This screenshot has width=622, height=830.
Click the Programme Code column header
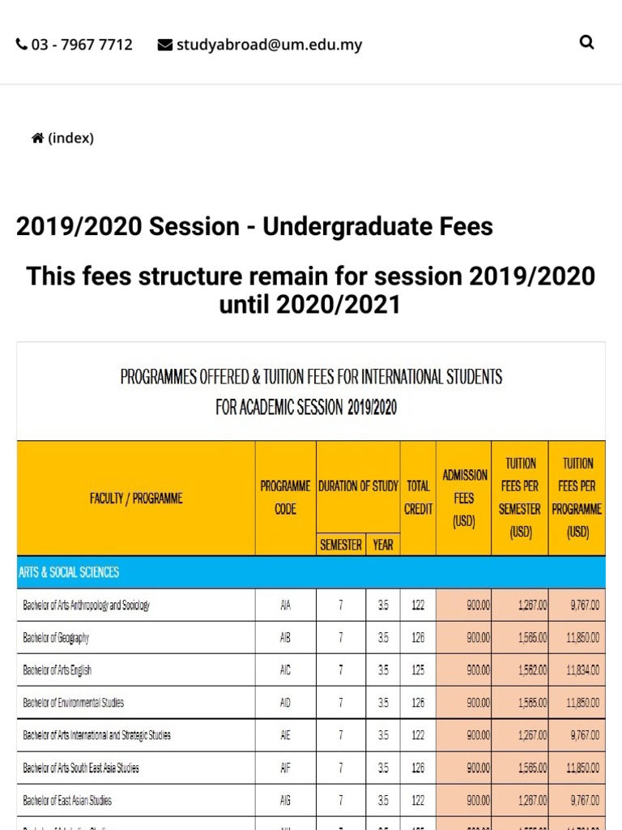285,498
